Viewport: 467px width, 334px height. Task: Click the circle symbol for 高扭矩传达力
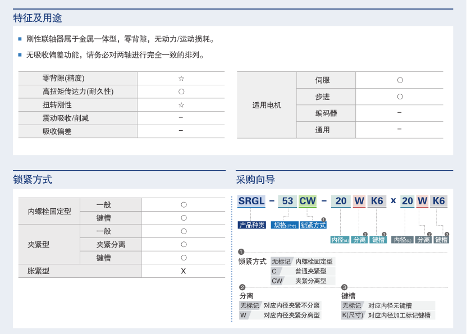pyautogui.click(x=181, y=91)
